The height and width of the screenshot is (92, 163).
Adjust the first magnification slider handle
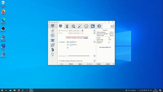(x=73, y=42)
